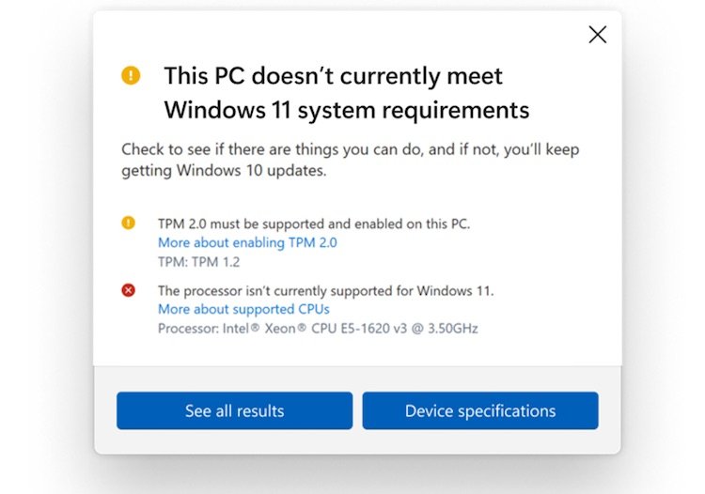The image size is (705, 494).
Task: Click the See all results button
Action: [x=235, y=410]
